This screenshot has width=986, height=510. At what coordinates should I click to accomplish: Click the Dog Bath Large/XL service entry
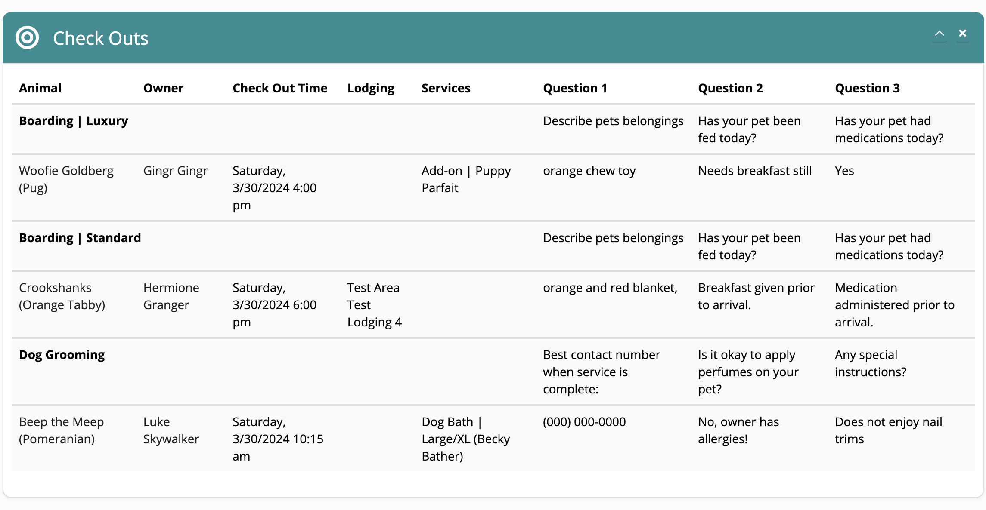tap(465, 439)
